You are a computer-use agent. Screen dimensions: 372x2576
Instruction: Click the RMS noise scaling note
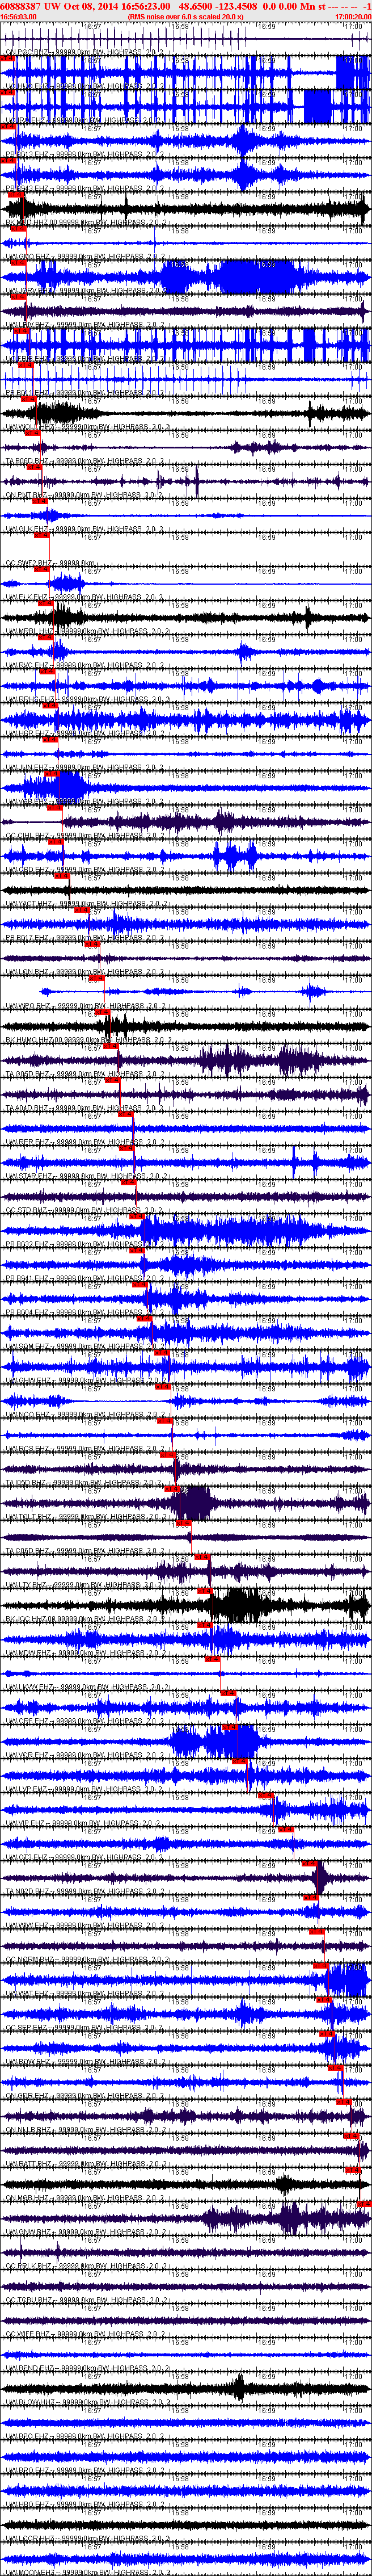click(x=186, y=17)
